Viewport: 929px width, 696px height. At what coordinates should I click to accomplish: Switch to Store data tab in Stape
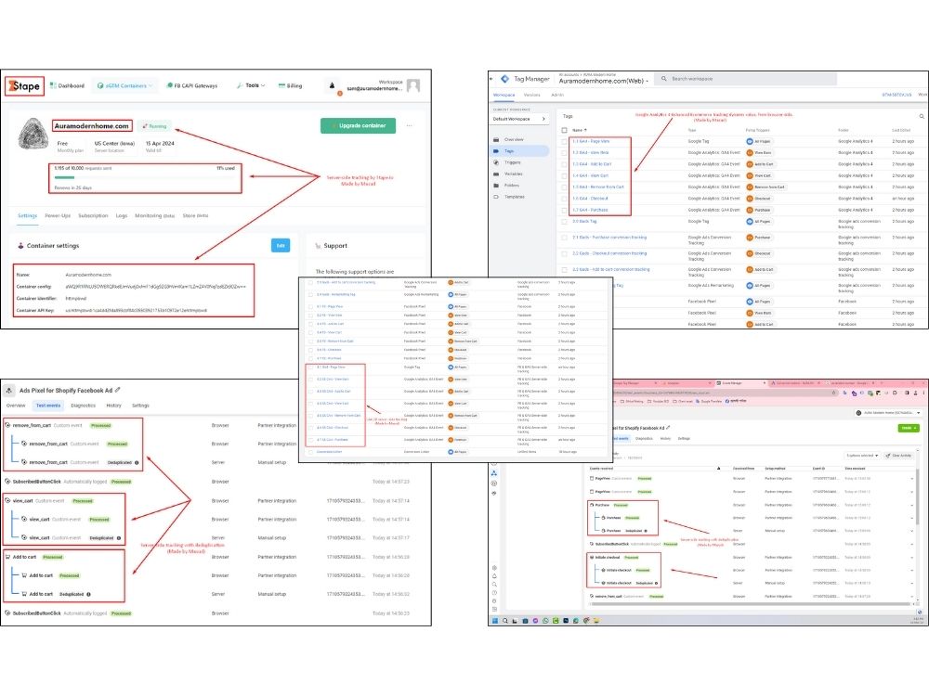(195, 215)
